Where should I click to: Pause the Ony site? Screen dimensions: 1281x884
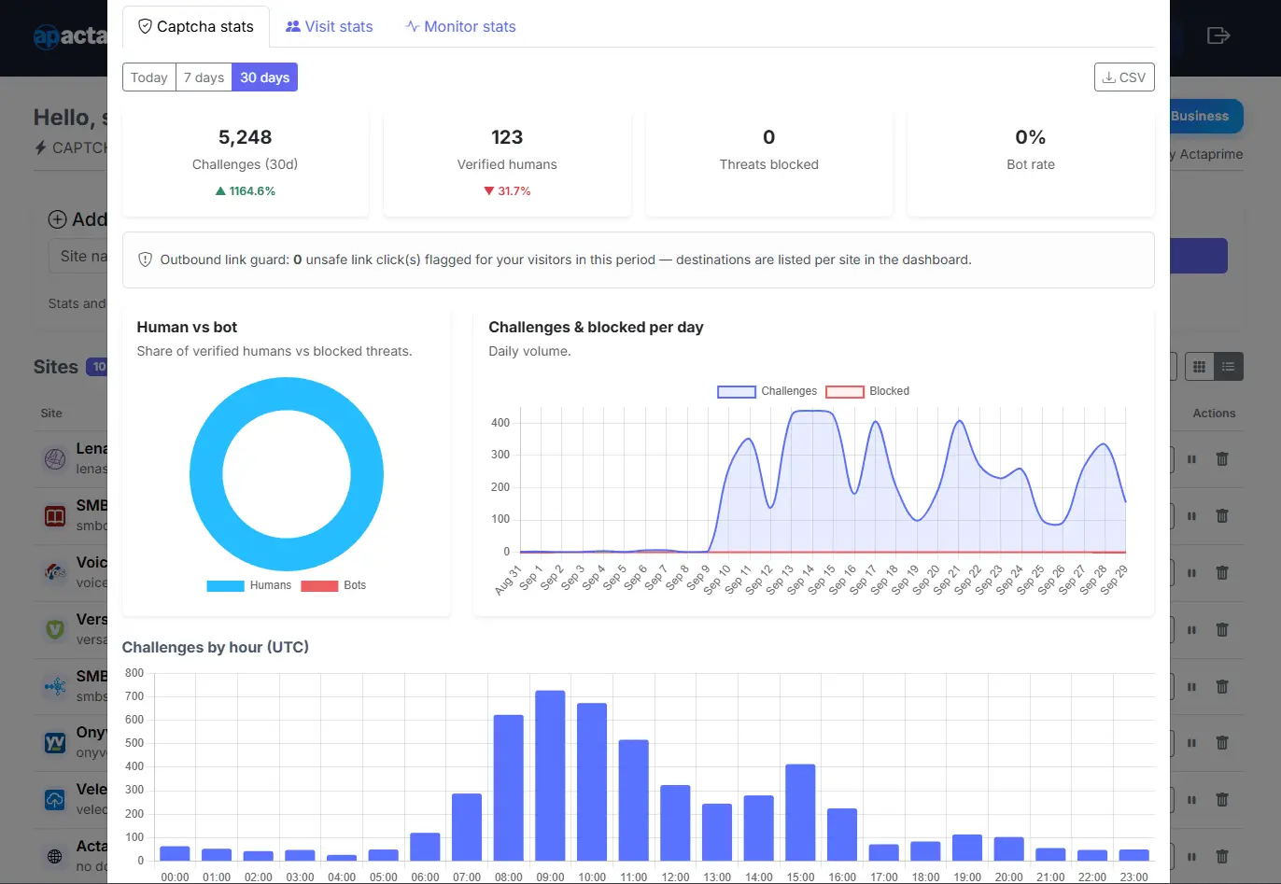pyautogui.click(x=1191, y=743)
